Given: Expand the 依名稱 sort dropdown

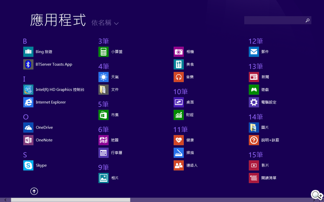Looking at the screenshot, I should (x=105, y=23).
